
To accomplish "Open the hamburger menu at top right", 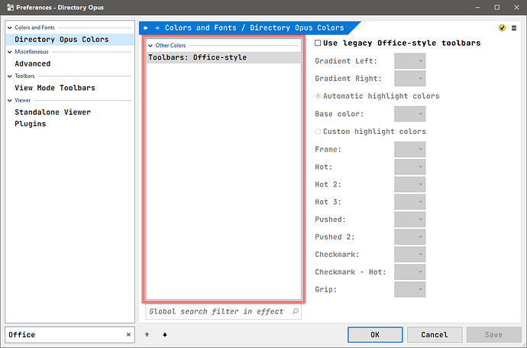I will click(x=514, y=28).
